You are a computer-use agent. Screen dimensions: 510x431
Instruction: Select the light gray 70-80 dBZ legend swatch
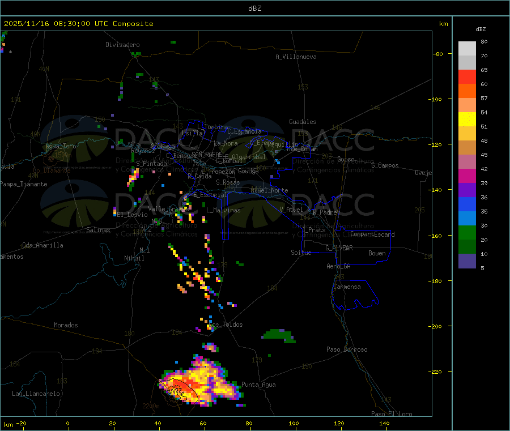pos(467,49)
